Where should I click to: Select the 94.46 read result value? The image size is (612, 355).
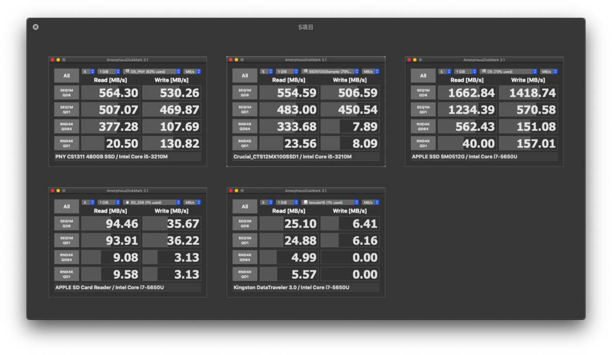click(x=111, y=224)
